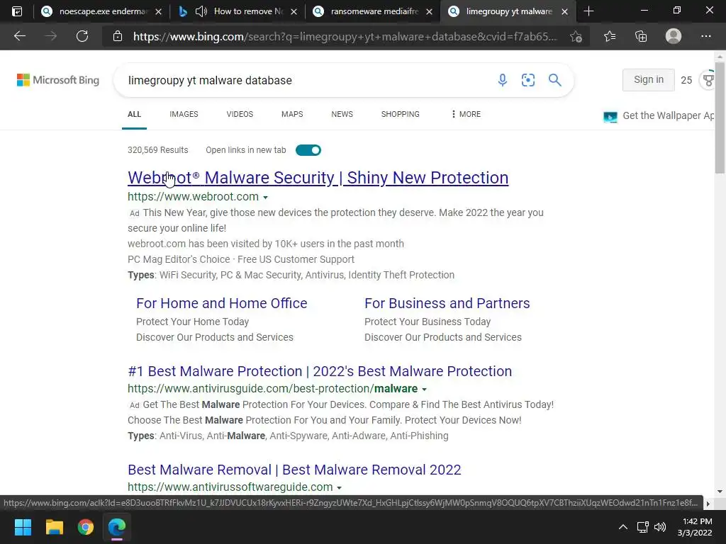Open the Collections icon
726x544 pixels.
[x=641, y=36]
